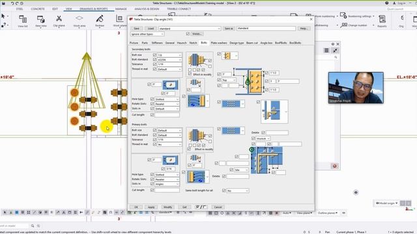
Task: Click the help question mark icon top right
Action: point(386,3)
